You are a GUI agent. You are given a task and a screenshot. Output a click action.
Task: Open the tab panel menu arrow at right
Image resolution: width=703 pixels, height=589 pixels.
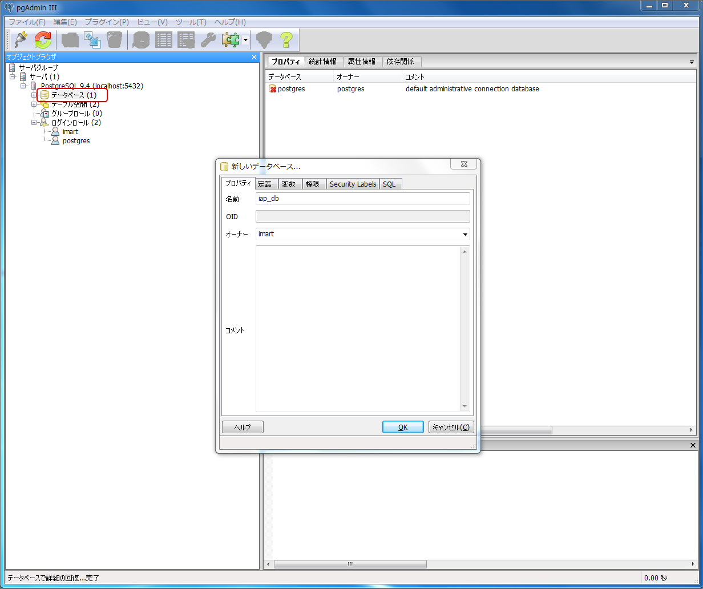point(692,62)
